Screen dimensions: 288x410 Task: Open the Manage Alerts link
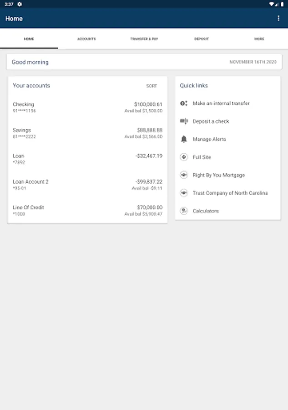point(209,139)
